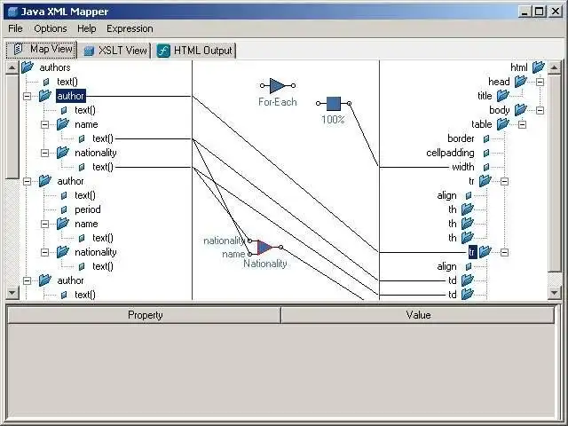This screenshot has width=568, height=426.
Task: Click right tree scrollbar down arrow
Action: click(x=554, y=292)
